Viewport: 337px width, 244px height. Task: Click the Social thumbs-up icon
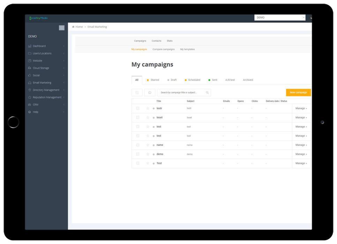(30, 75)
